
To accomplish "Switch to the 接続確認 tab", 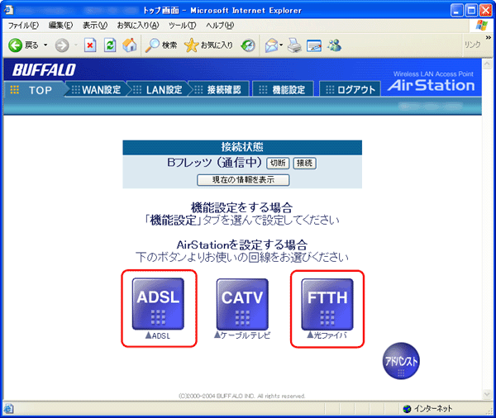I will tap(220, 90).
